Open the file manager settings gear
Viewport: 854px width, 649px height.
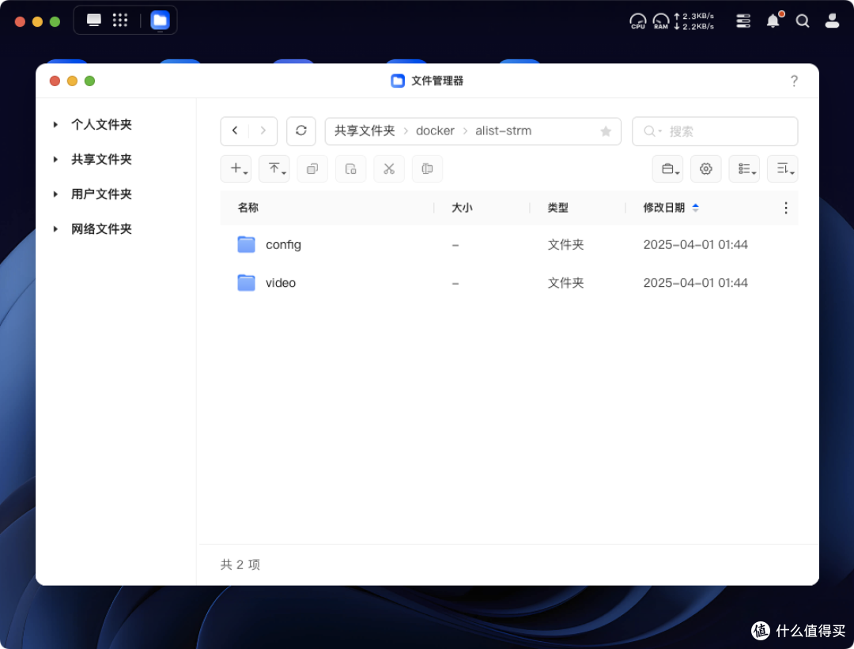706,169
